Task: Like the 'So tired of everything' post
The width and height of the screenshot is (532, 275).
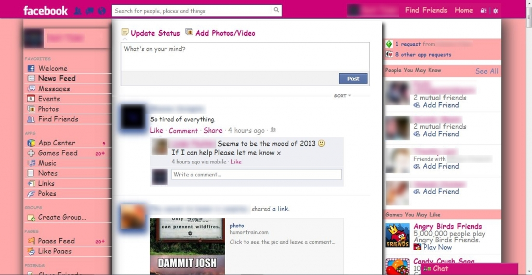Action: (156, 130)
